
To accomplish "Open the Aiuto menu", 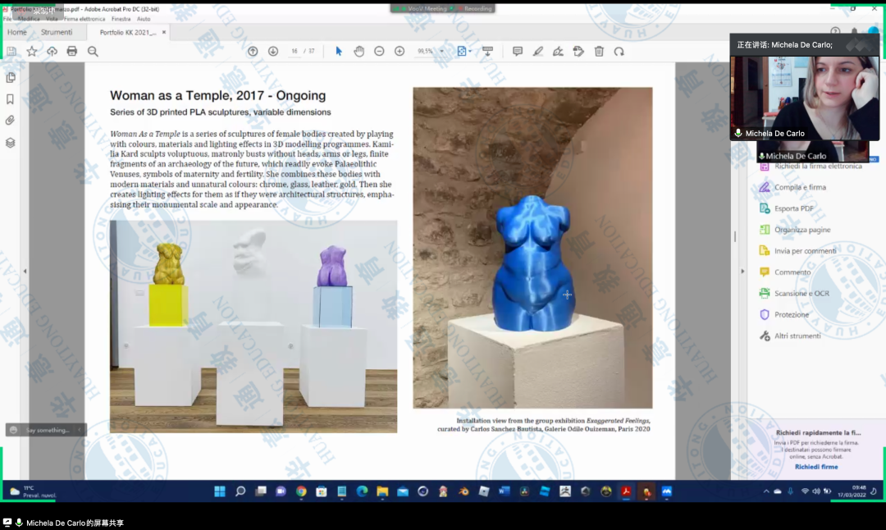I will point(144,19).
